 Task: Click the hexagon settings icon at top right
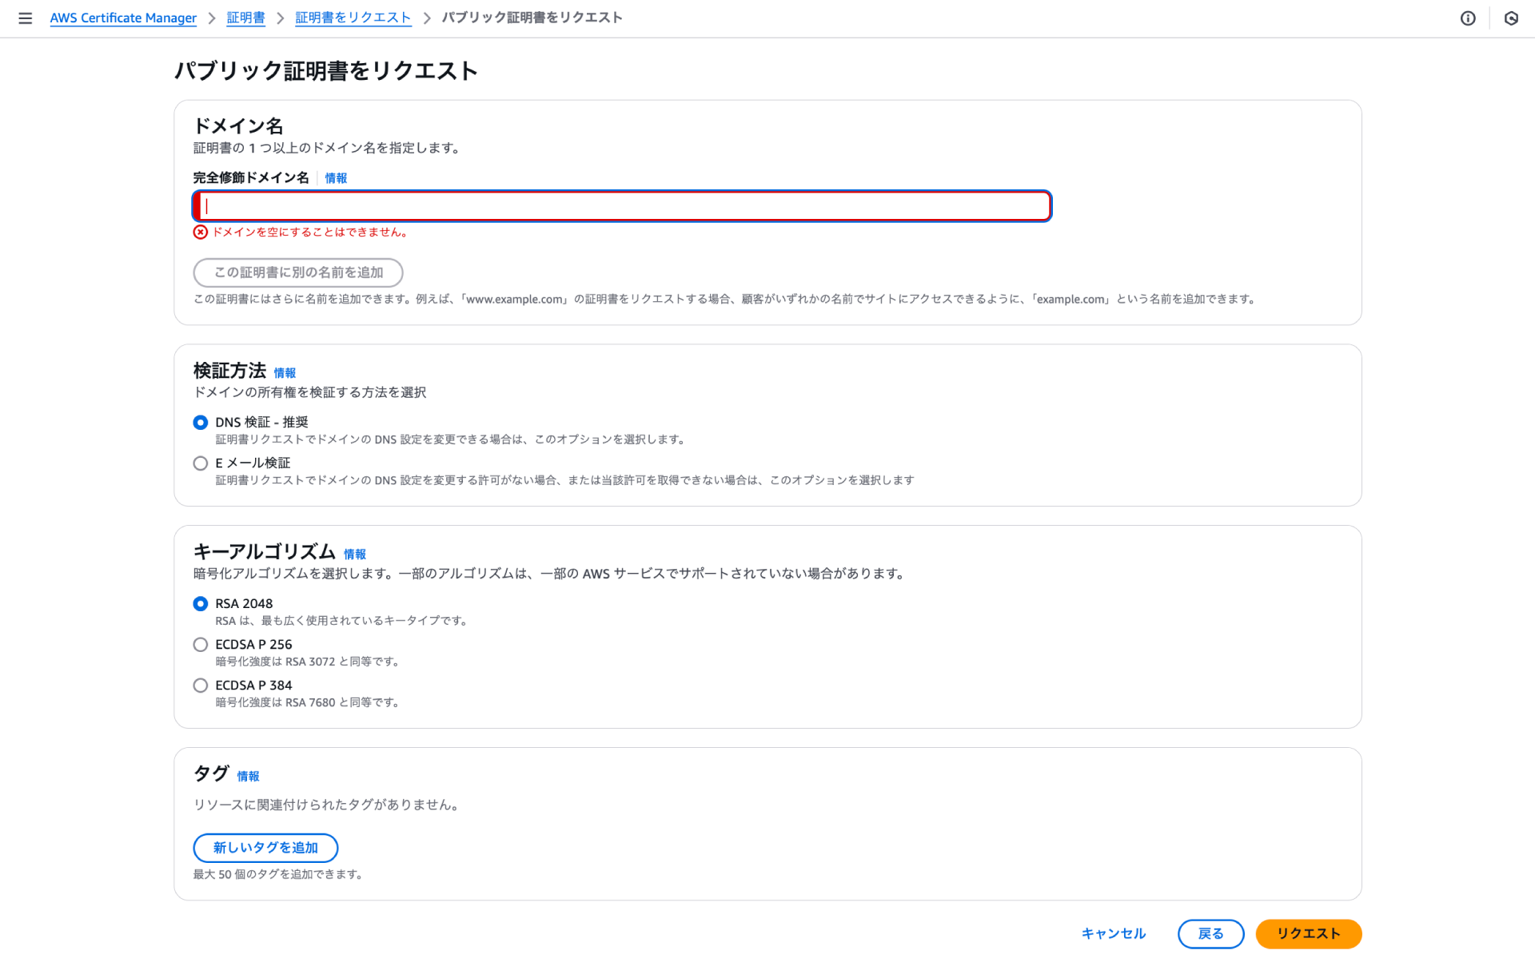[x=1511, y=18]
